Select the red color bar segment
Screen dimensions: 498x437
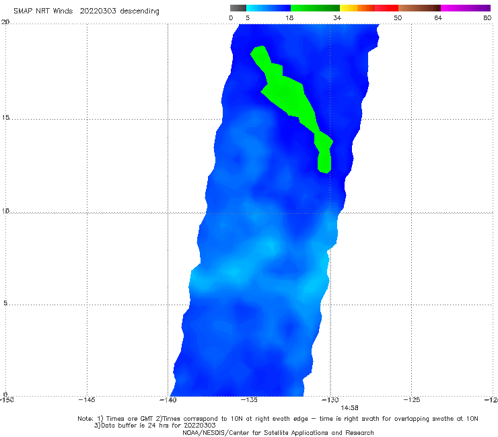[x=386, y=8]
